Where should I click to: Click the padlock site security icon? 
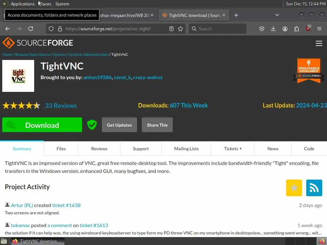pos(60,29)
